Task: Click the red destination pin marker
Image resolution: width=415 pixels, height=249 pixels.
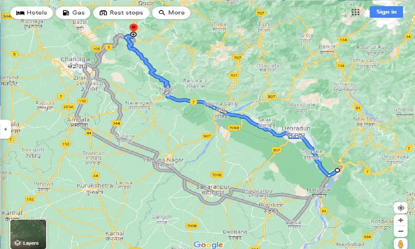Action: 133,28
